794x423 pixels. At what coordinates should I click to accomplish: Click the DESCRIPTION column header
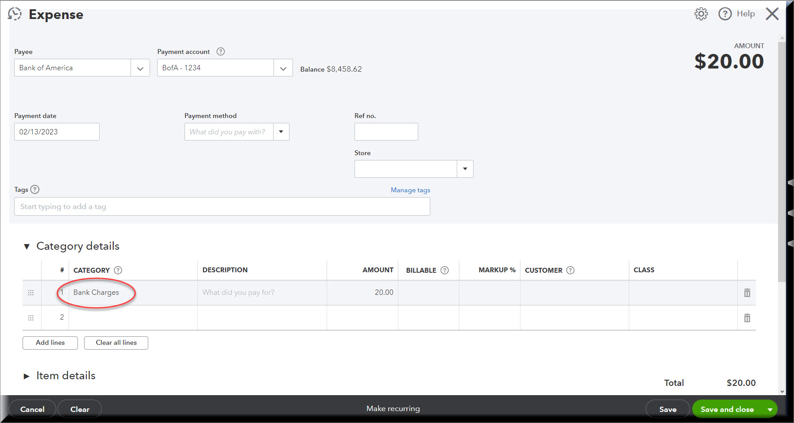[225, 270]
